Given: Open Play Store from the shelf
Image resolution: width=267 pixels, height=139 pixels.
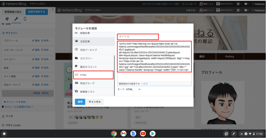Looking at the screenshot, I should click(153, 134).
